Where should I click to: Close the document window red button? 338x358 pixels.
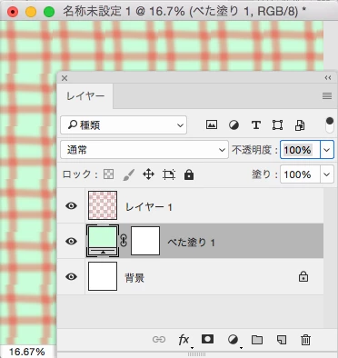click(13, 12)
